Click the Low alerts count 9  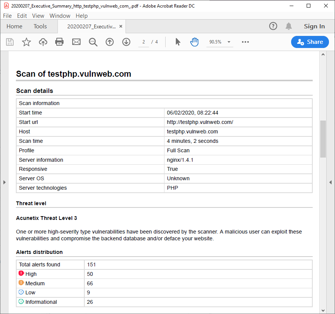tap(88, 292)
